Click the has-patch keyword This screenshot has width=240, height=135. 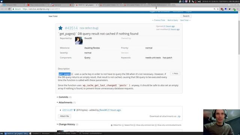click(168, 58)
